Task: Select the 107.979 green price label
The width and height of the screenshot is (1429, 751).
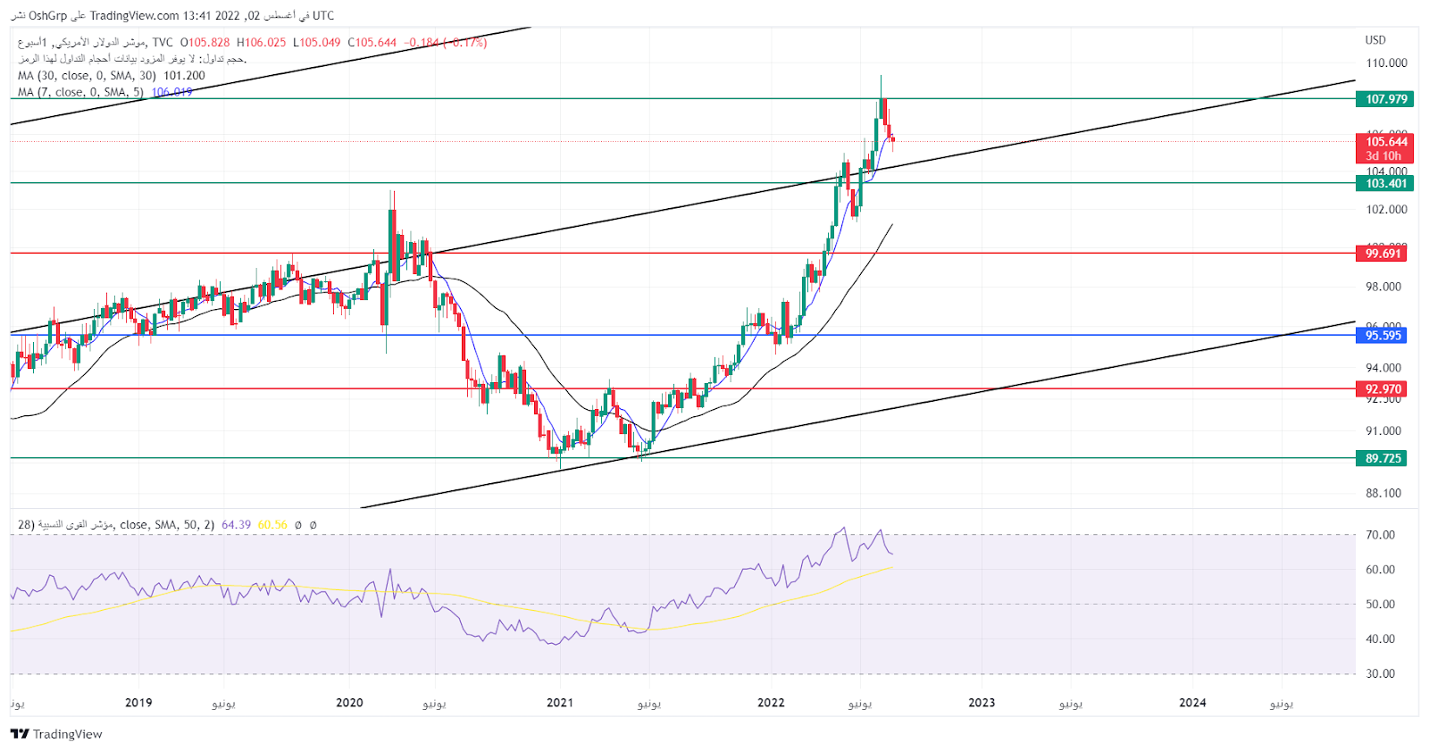Action: pyautogui.click(x=1385, y=99)
